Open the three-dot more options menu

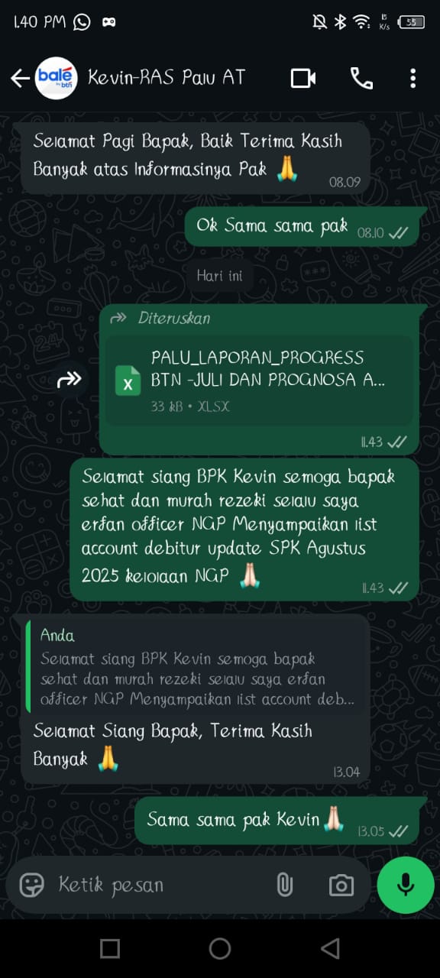412,78
